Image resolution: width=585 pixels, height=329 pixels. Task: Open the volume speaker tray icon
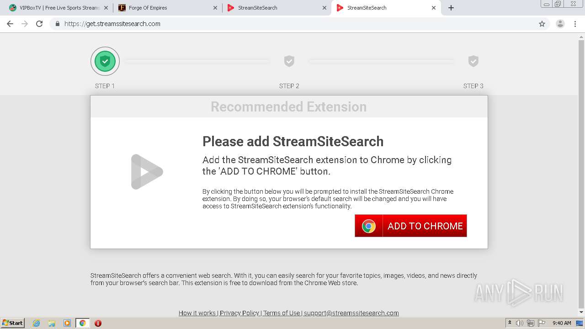click(520, 323)
